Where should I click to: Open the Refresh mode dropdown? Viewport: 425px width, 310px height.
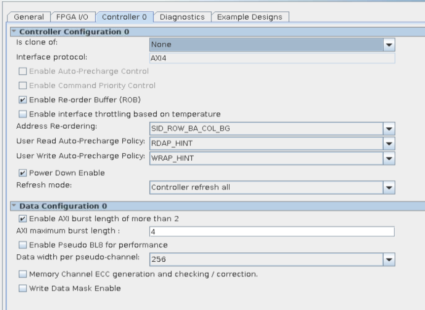coord(390,188)
